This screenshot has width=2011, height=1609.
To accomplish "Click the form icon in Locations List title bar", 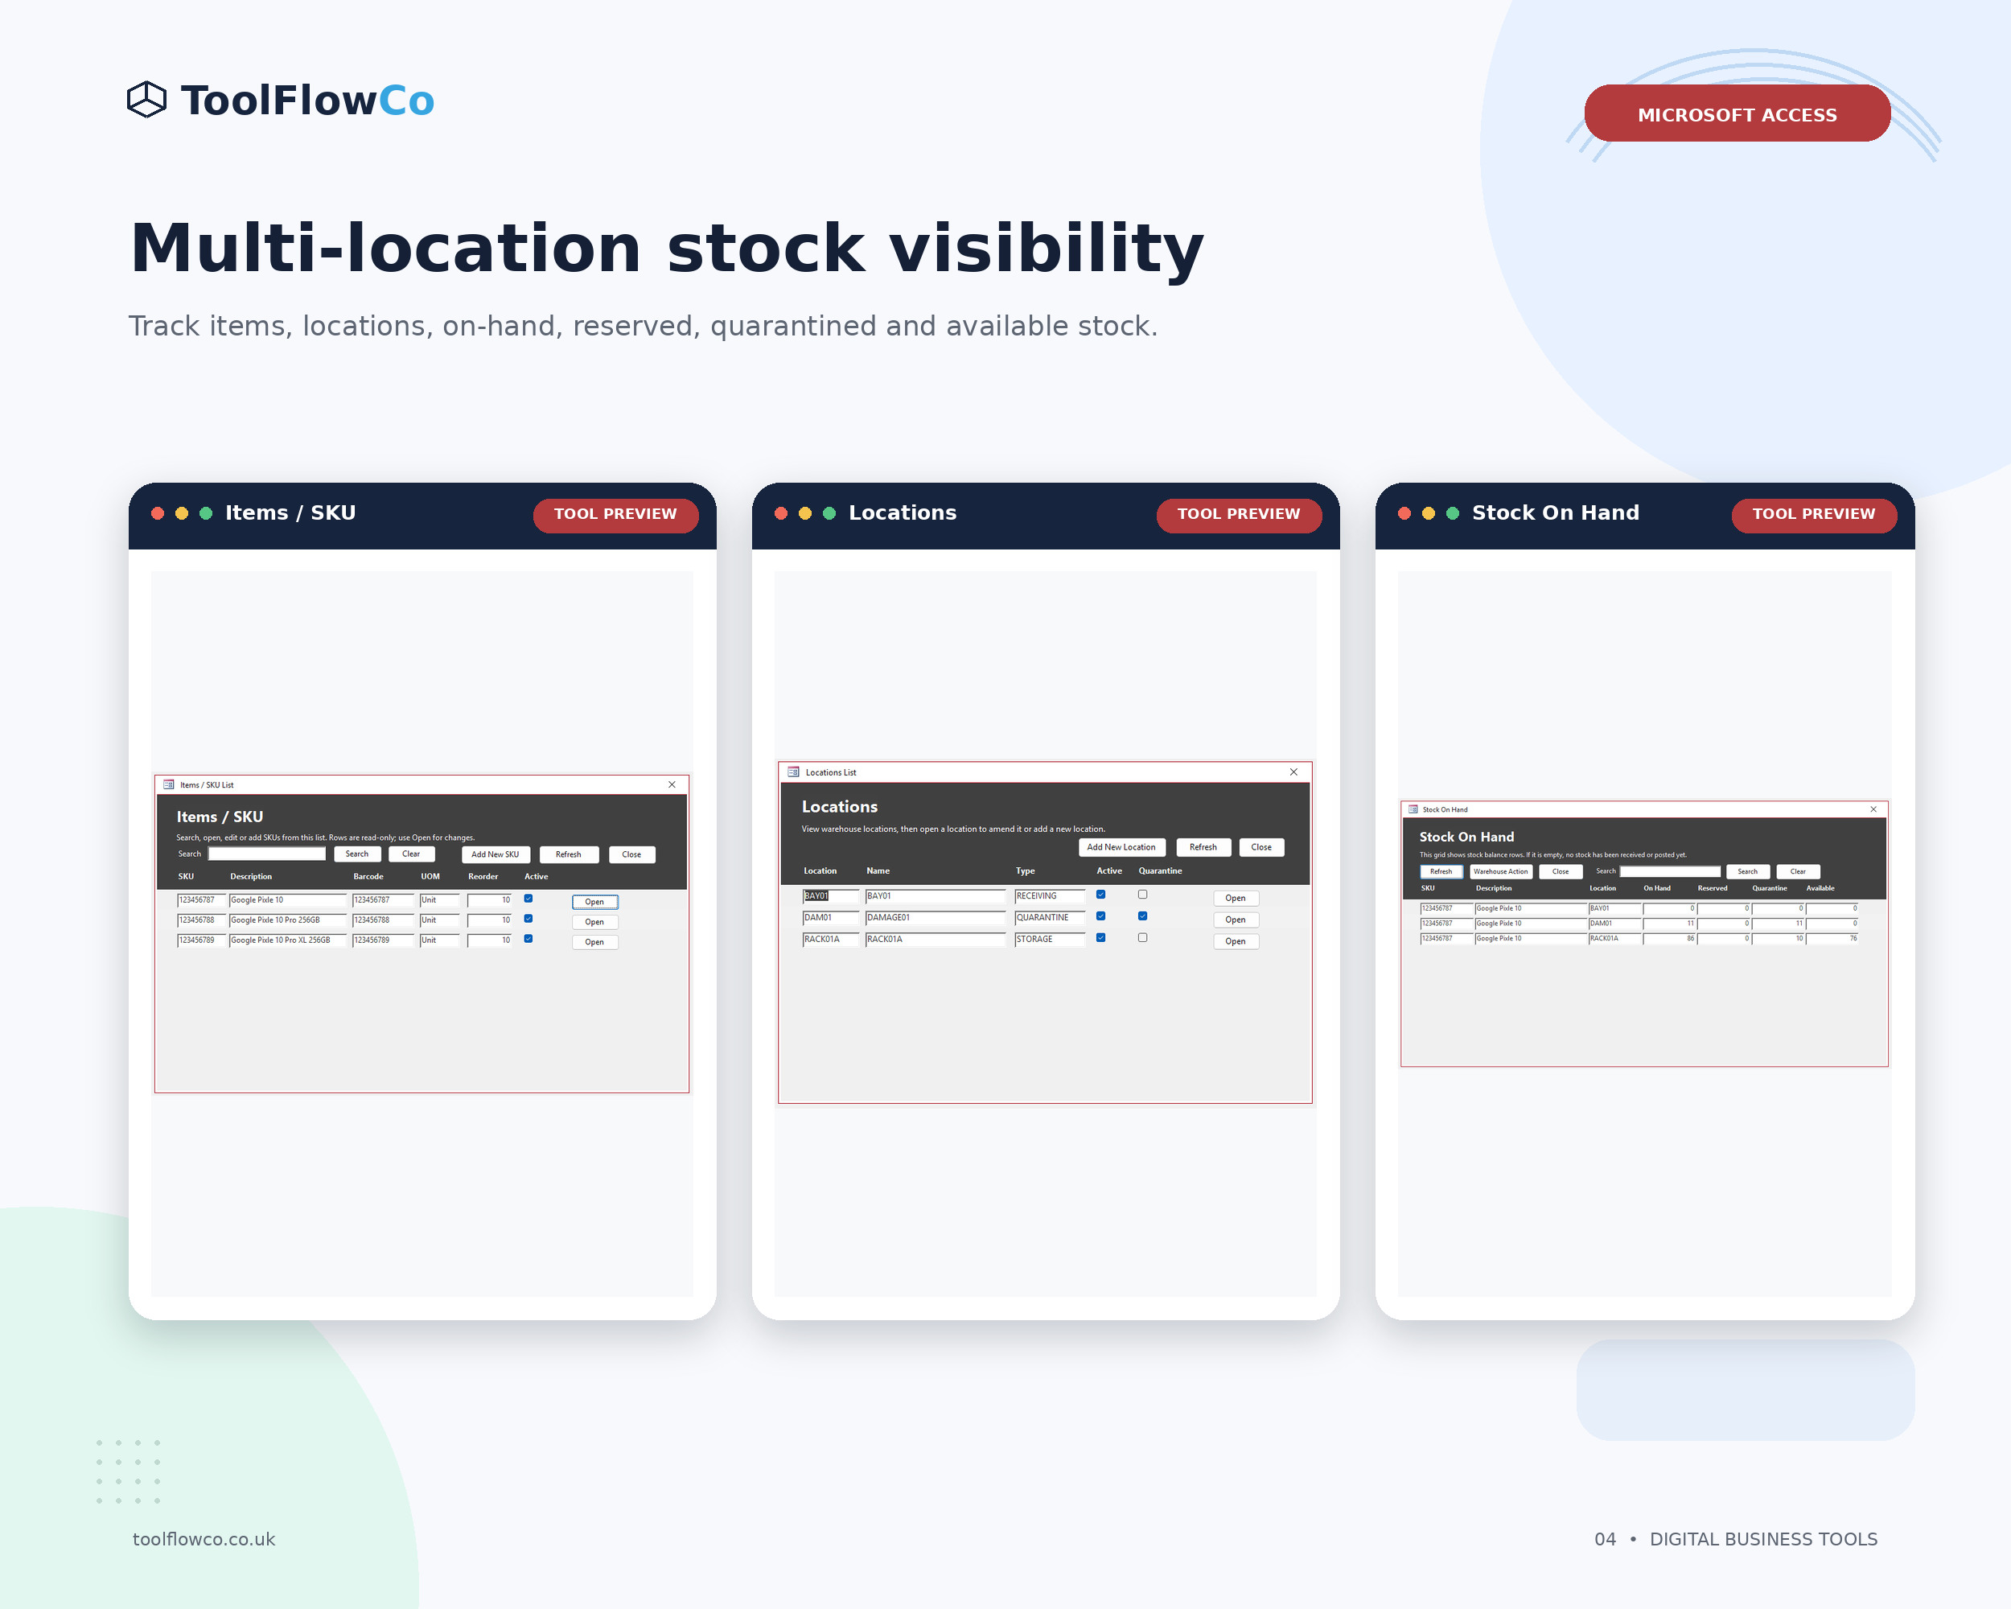I will [x=794, y=772].
